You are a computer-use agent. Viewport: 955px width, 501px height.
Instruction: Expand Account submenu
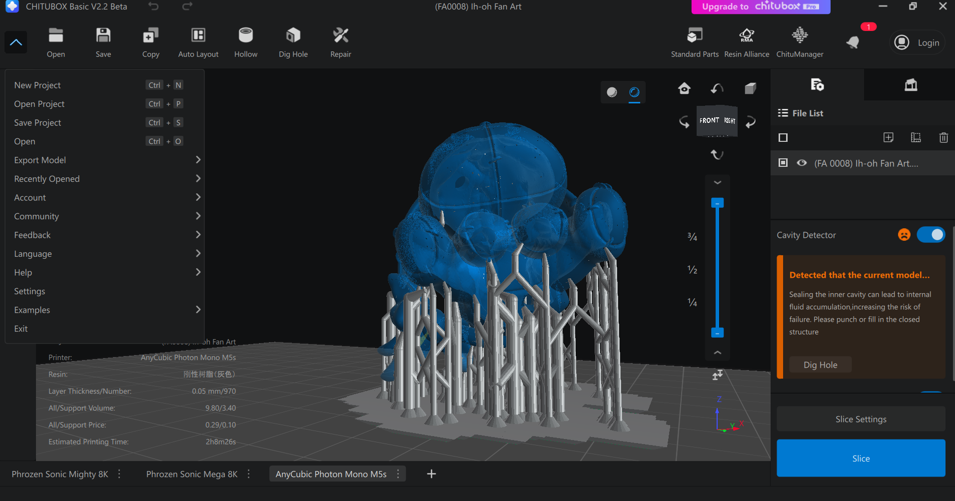point(104,197)
